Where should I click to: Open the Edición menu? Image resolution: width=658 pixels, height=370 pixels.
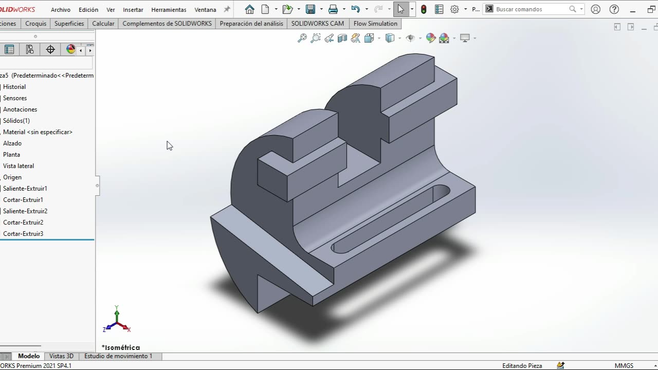[x=88, y=10]
